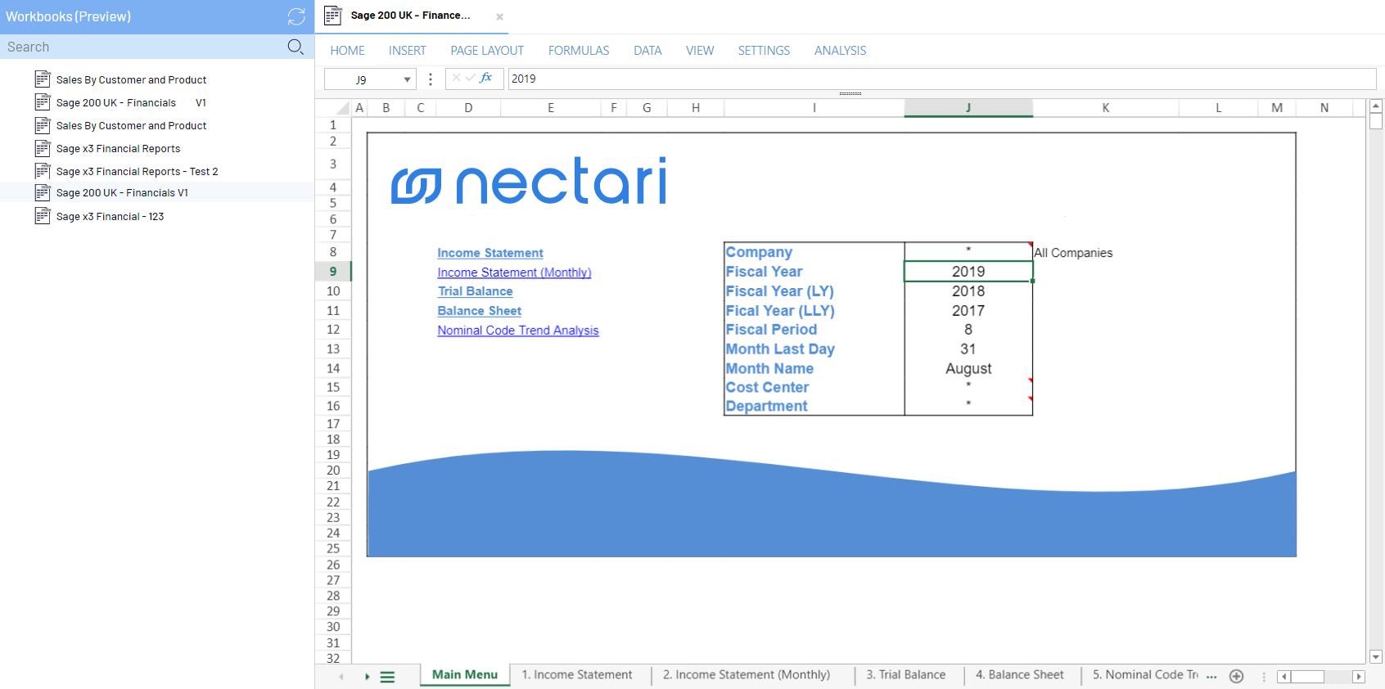
Task: Follow the Nominal Code Trend Analysis link
Action: click(518, 331)
